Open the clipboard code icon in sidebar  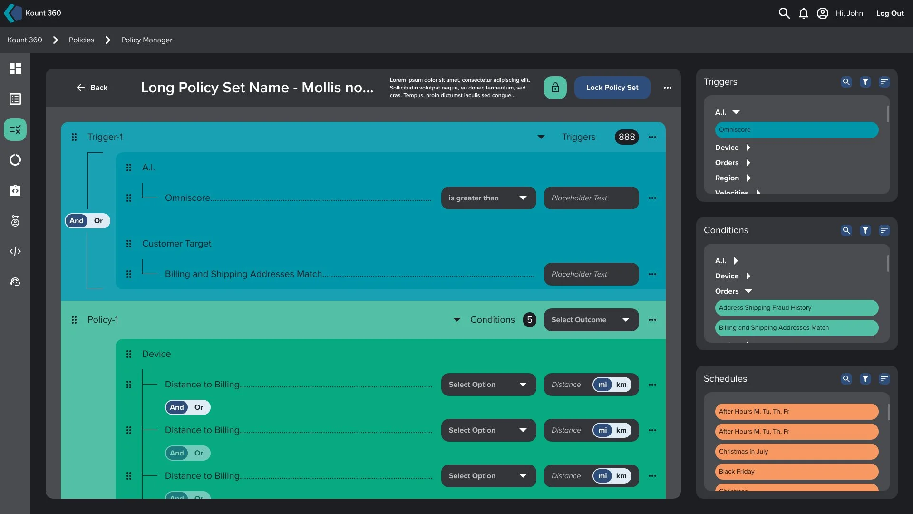15,190
